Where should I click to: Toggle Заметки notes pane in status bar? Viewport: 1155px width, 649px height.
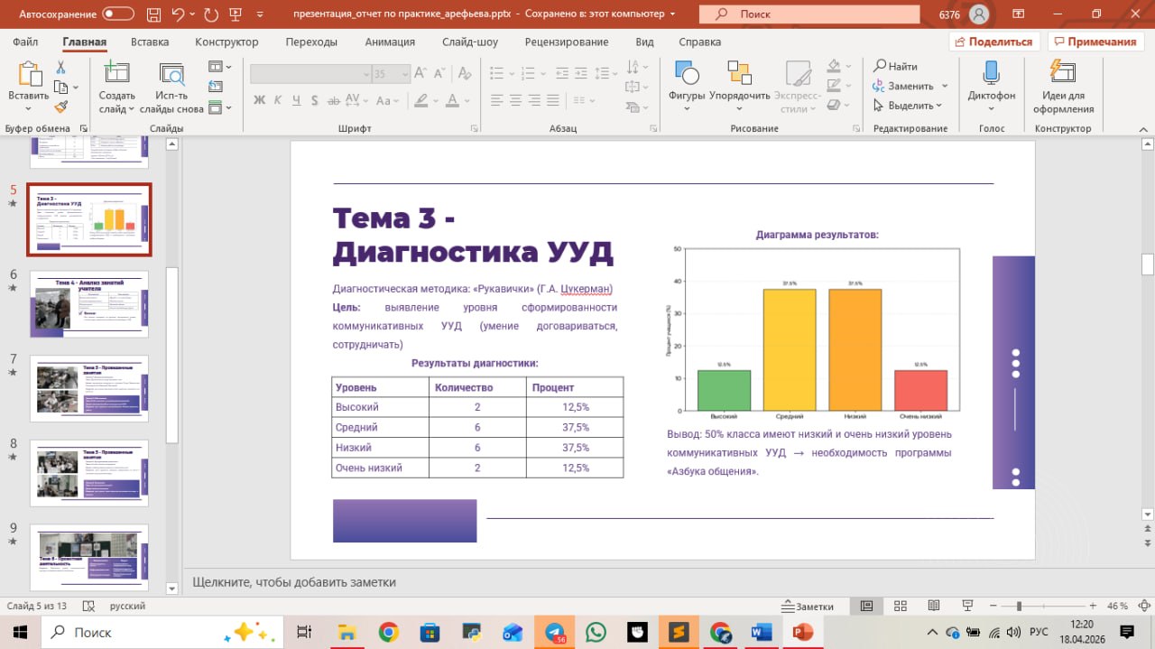(x=808, y=606)
